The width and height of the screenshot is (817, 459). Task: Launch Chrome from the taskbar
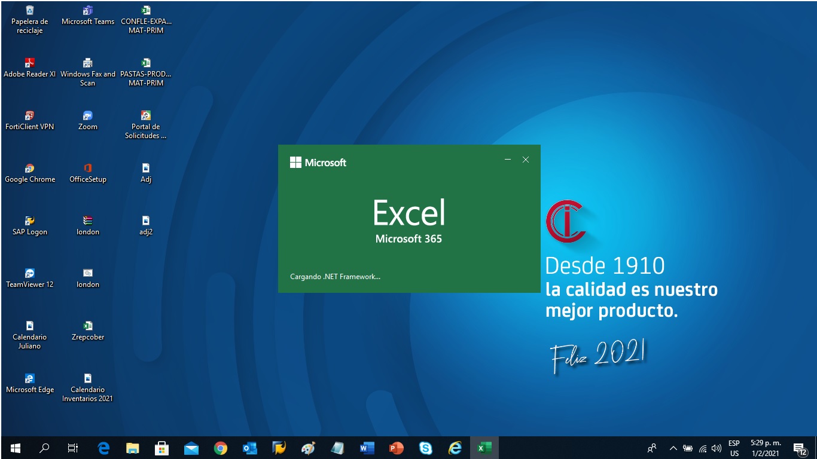pyautogui.click(x=221, y=448)
